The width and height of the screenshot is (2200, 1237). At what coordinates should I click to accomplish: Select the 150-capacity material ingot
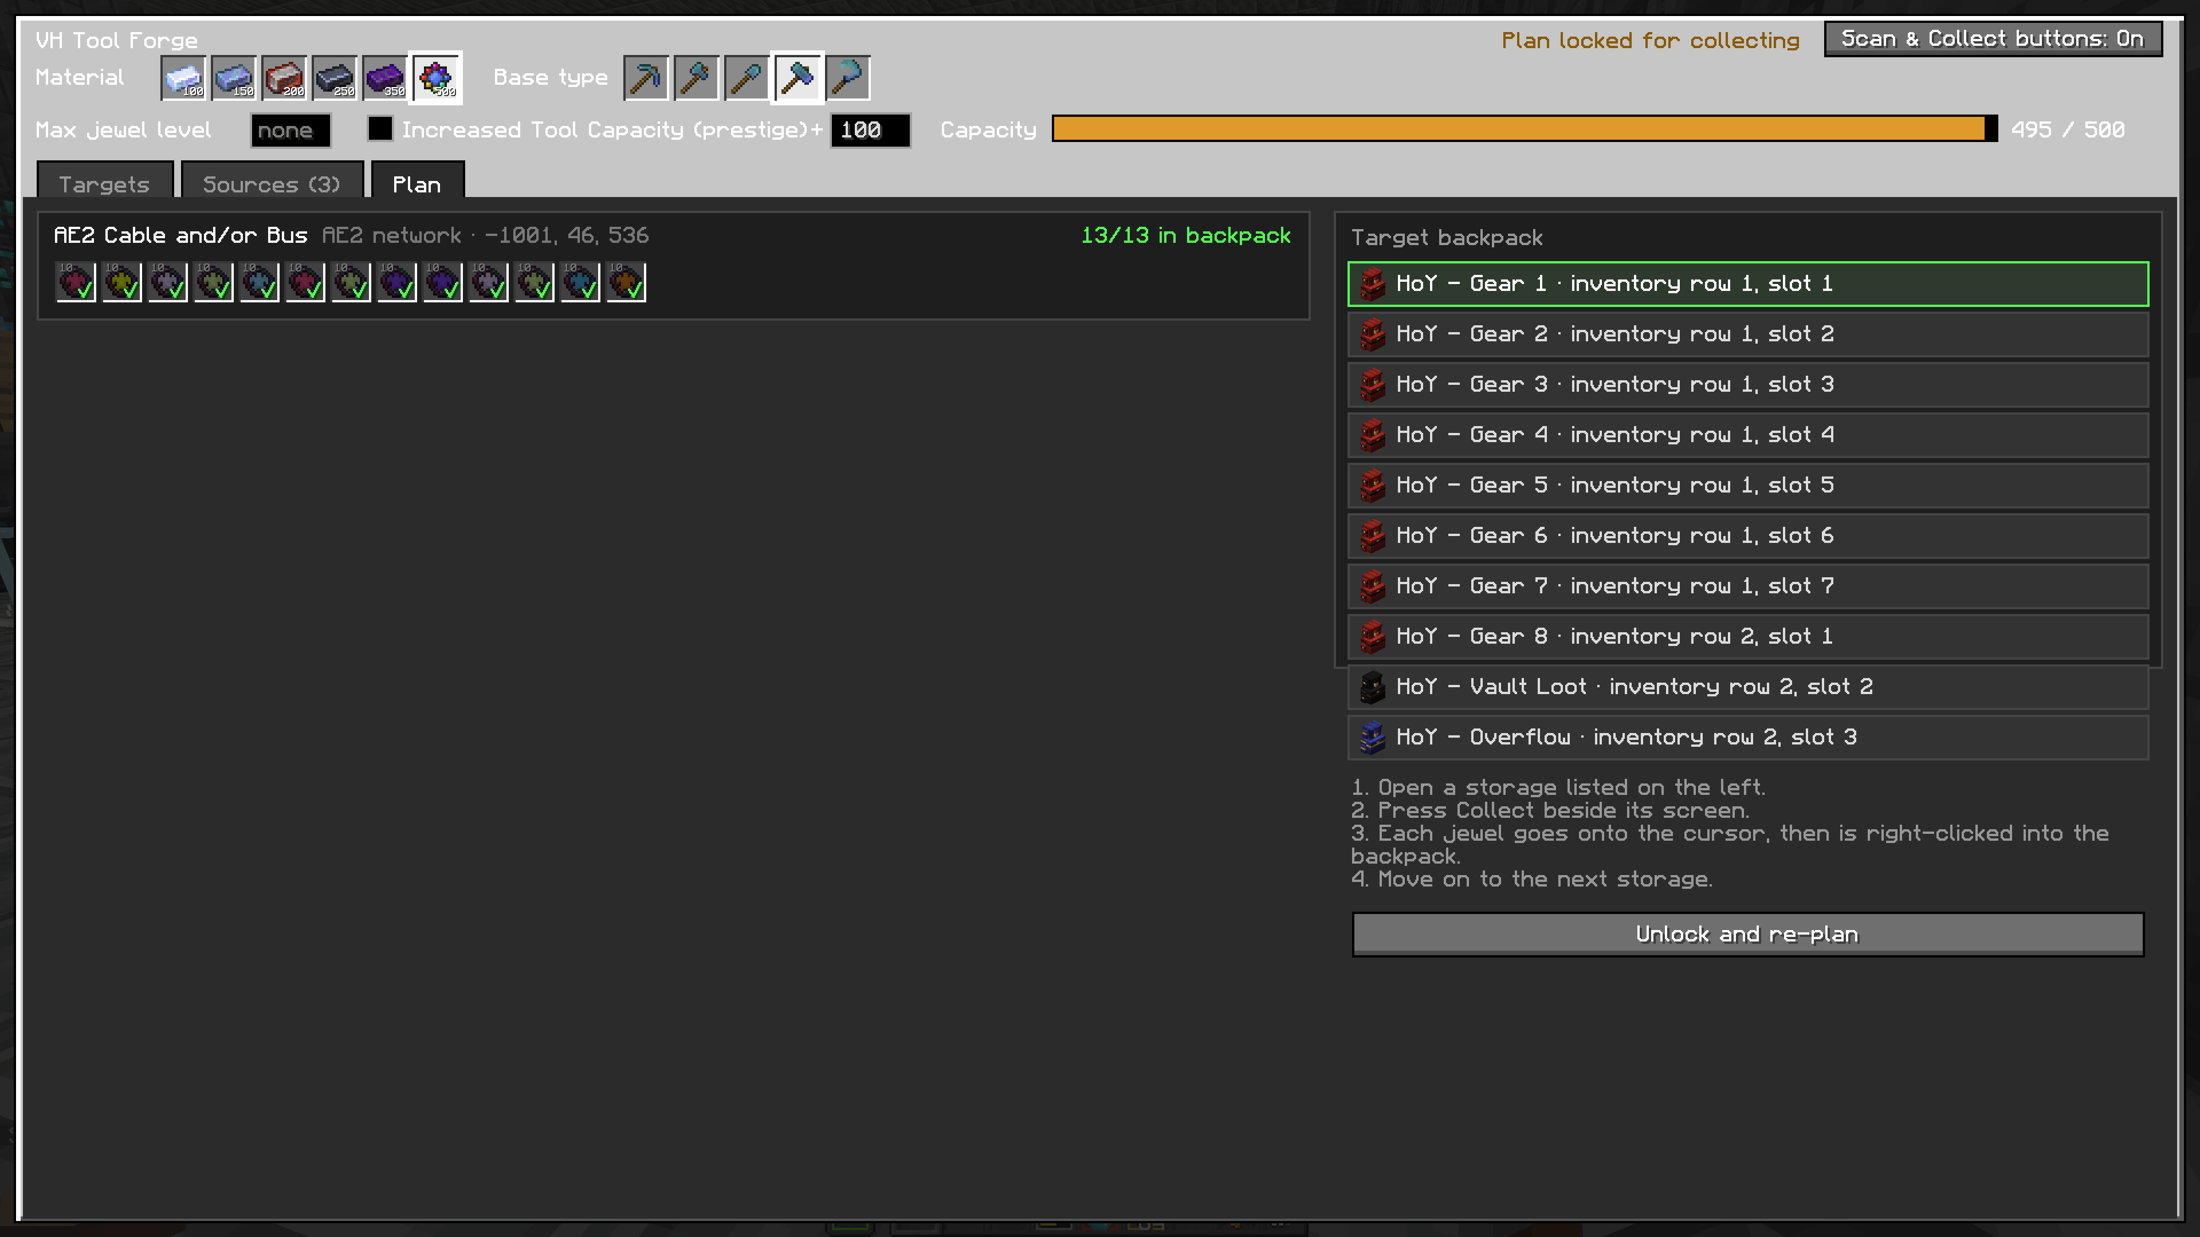coord(233,78)
